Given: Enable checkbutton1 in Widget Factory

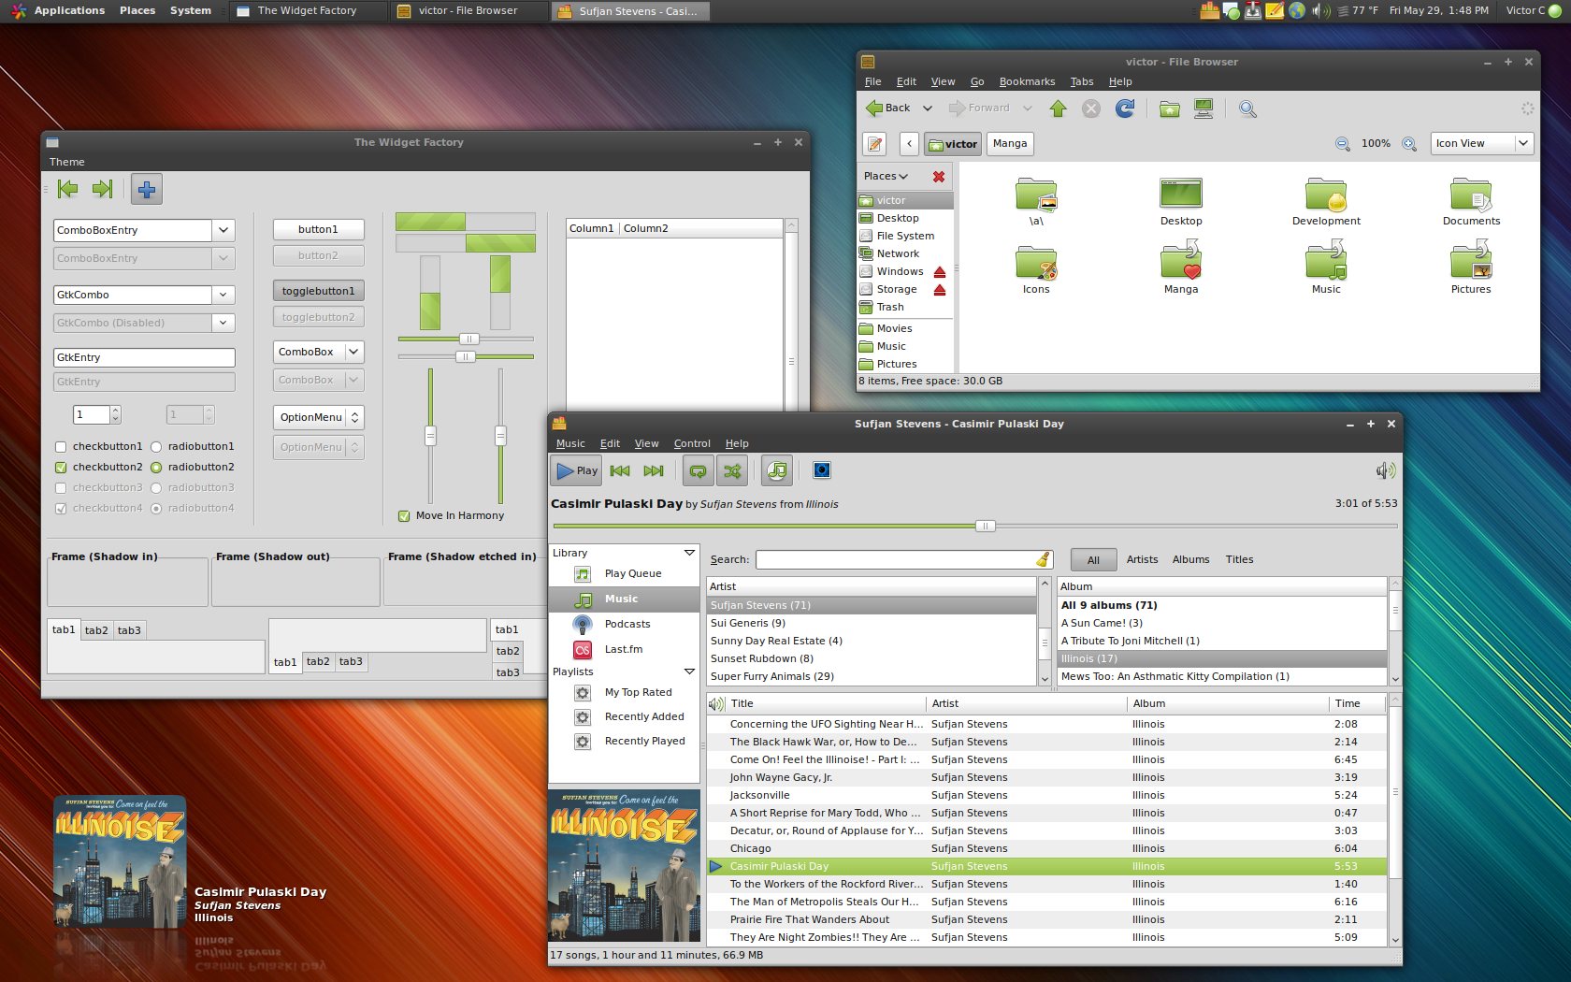Looking at the screenshot, I should (62, 447).
